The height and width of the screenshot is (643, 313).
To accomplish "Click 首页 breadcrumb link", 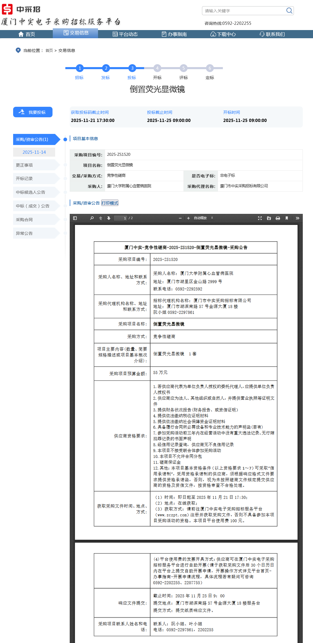I will [49, 50].
